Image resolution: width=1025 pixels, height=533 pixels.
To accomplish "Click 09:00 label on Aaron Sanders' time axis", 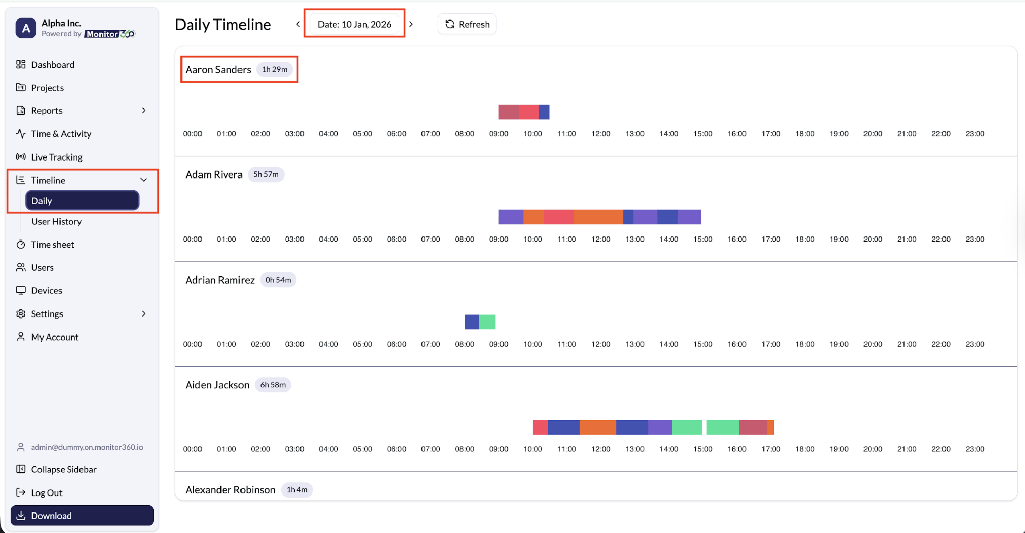I will [498, 134].
